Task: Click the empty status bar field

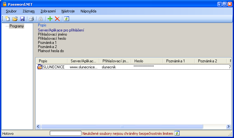Action: pos(66,133)
